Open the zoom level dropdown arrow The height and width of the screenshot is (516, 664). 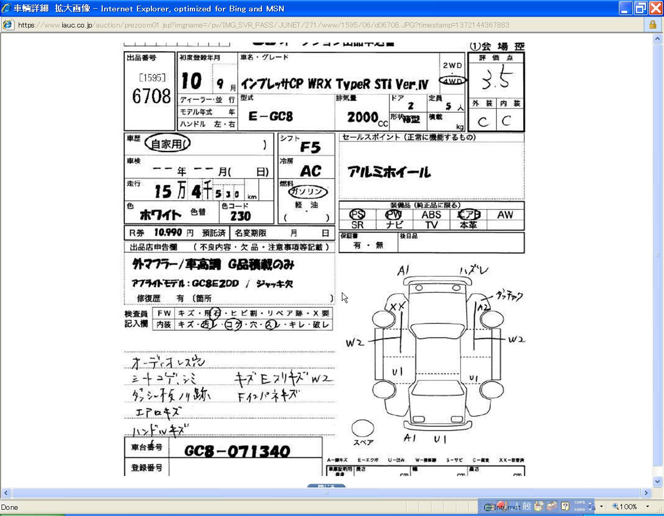647,507
